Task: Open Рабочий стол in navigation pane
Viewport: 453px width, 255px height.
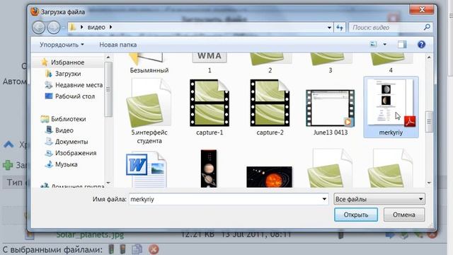Action: [x=75, y=96]
